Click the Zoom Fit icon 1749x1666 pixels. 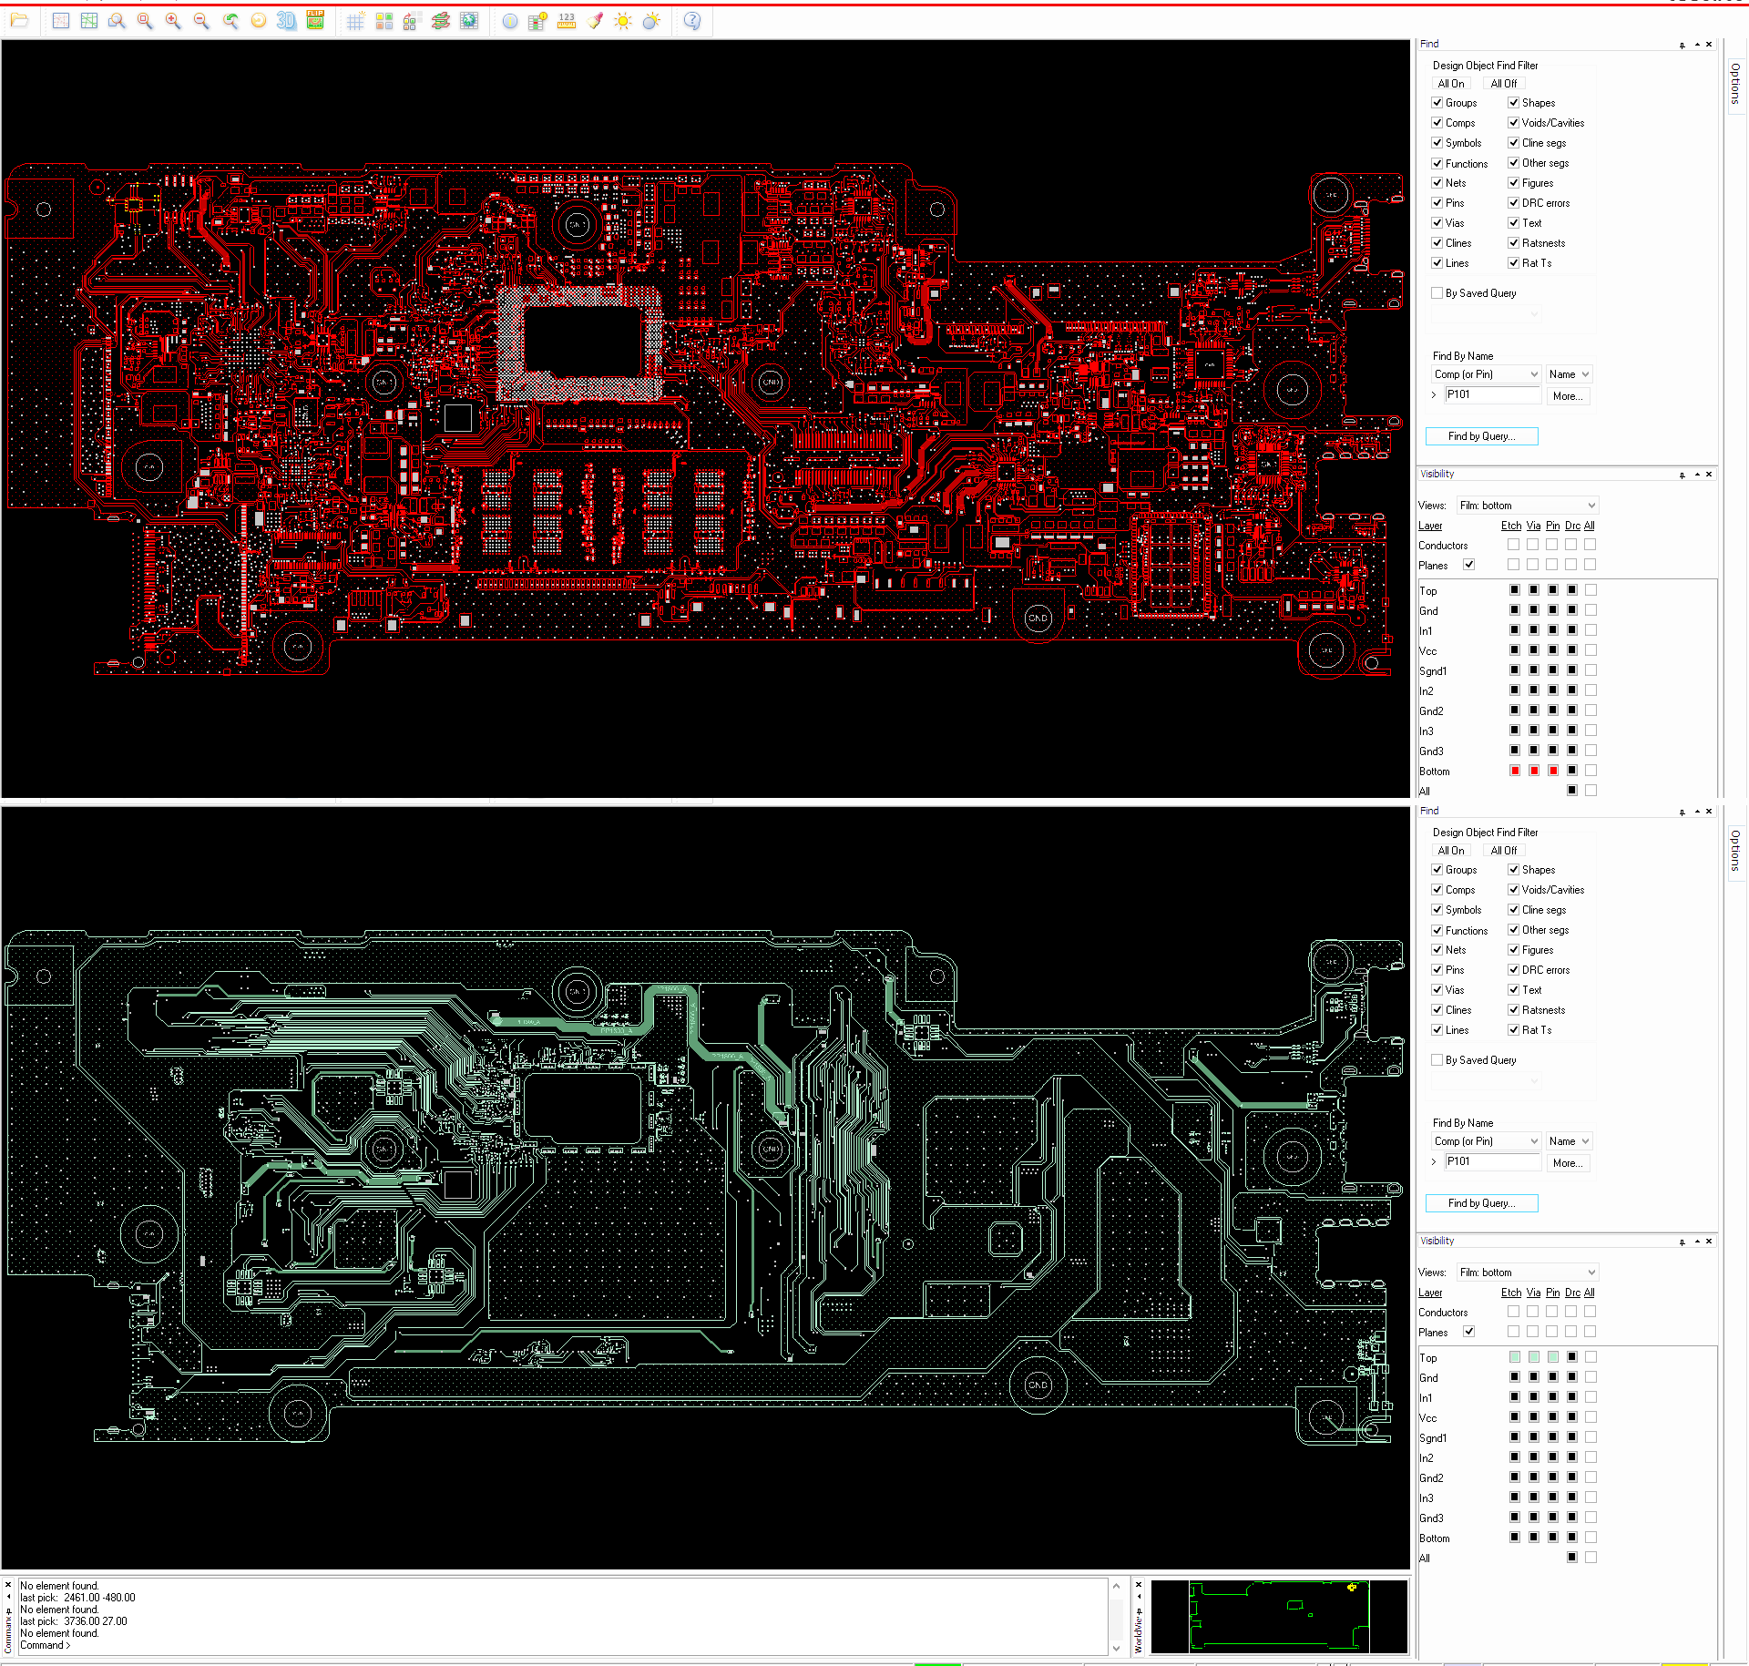(x=145, y=21)
